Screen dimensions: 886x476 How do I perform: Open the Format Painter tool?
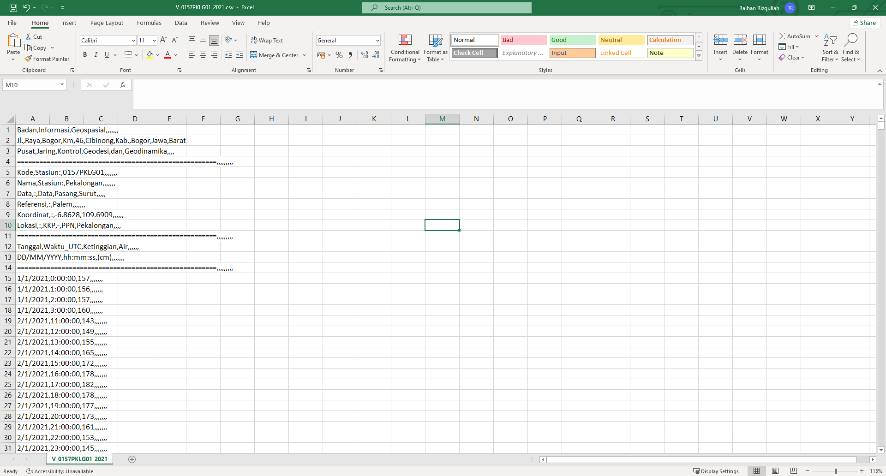48,59
